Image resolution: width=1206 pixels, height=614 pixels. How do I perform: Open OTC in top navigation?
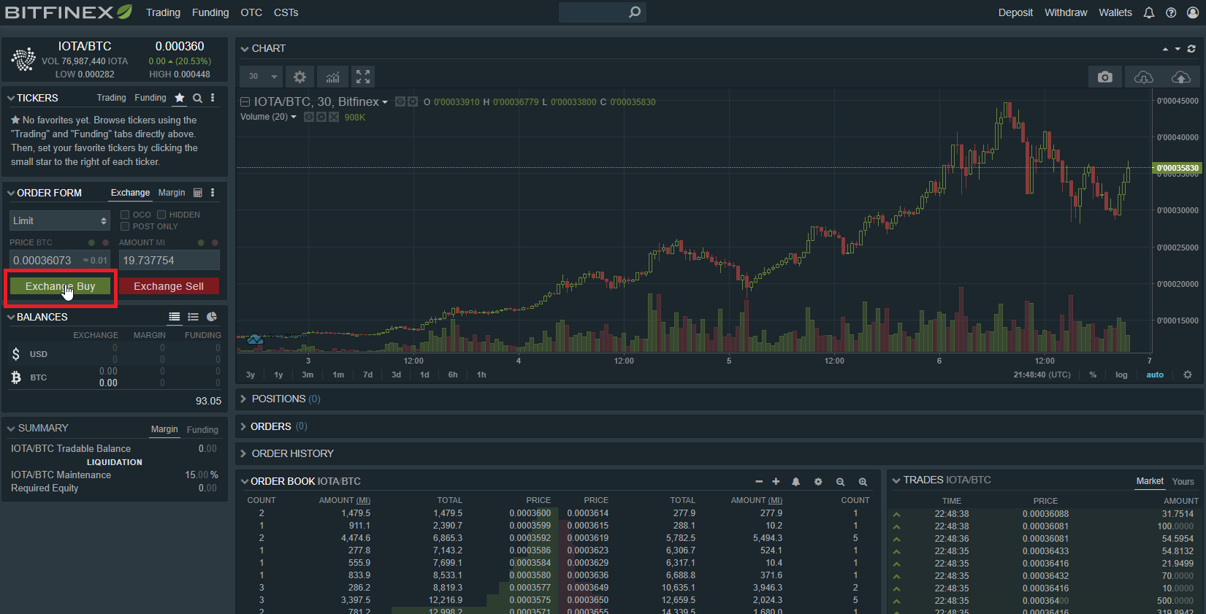click(251, 12)
